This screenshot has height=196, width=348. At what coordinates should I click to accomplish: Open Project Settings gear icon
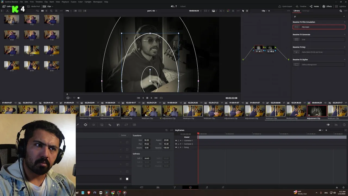tap(344, 187)
